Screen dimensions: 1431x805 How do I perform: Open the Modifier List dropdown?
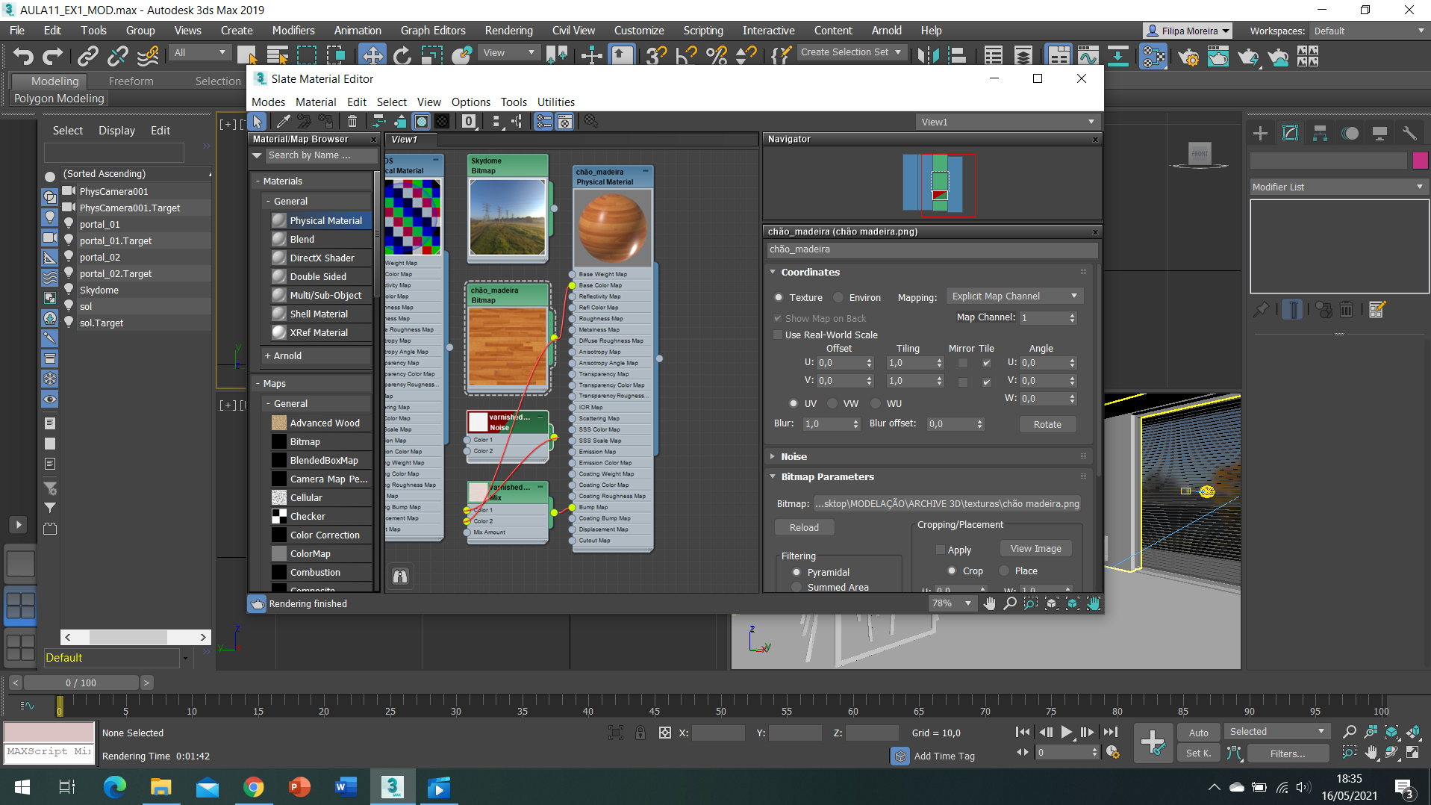click(1338, 187)
